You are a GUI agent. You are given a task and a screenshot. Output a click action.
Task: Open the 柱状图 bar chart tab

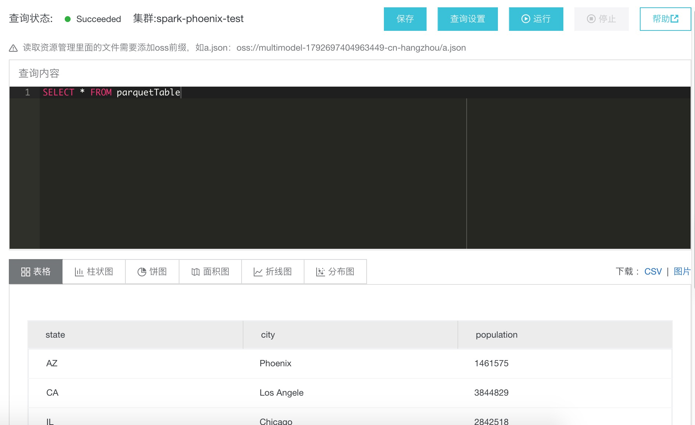(94, 272)
